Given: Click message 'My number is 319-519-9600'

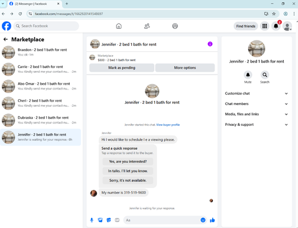Looking at the screenshot, I should point(123,193).
